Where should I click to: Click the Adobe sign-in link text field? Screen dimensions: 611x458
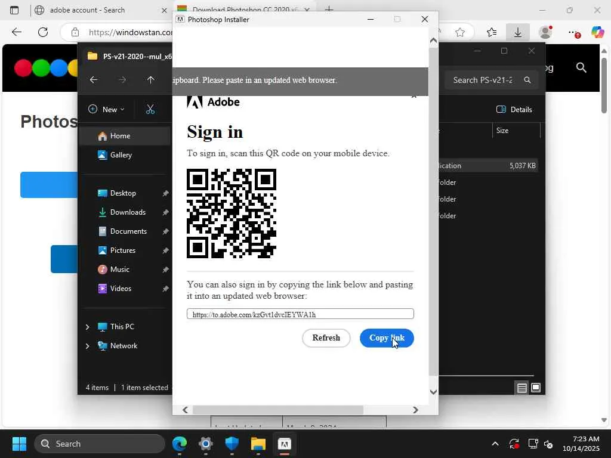300,314
